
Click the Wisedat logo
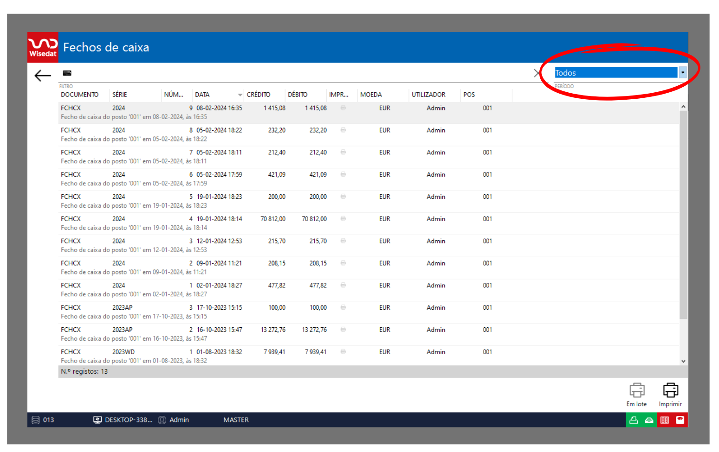tap(43, 47)
